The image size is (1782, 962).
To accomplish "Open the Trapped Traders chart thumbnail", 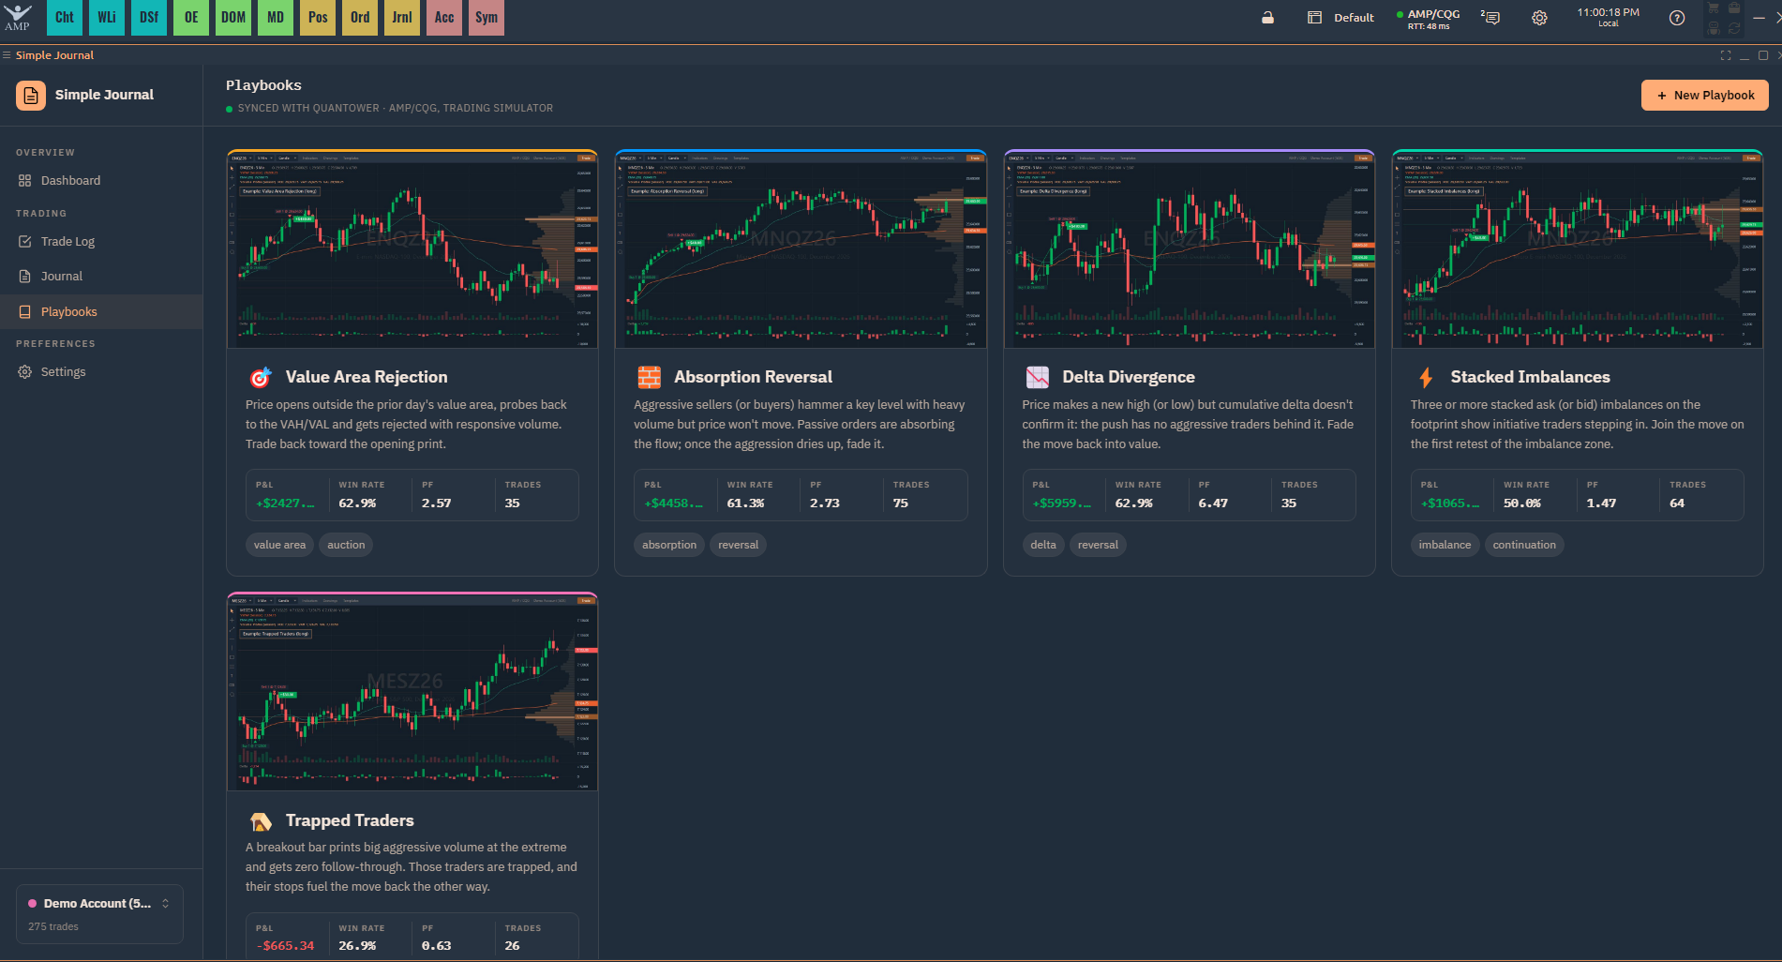I will click(412, 692).
